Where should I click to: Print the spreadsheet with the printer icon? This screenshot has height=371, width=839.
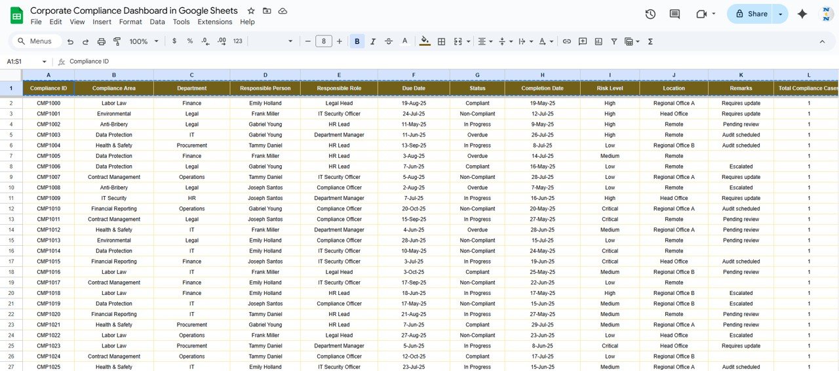click(x=102, y=41)
